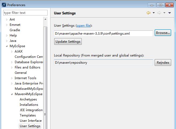176x129 pixels.
Task: Minimize the Preferences window
Action: pos(152,5)
